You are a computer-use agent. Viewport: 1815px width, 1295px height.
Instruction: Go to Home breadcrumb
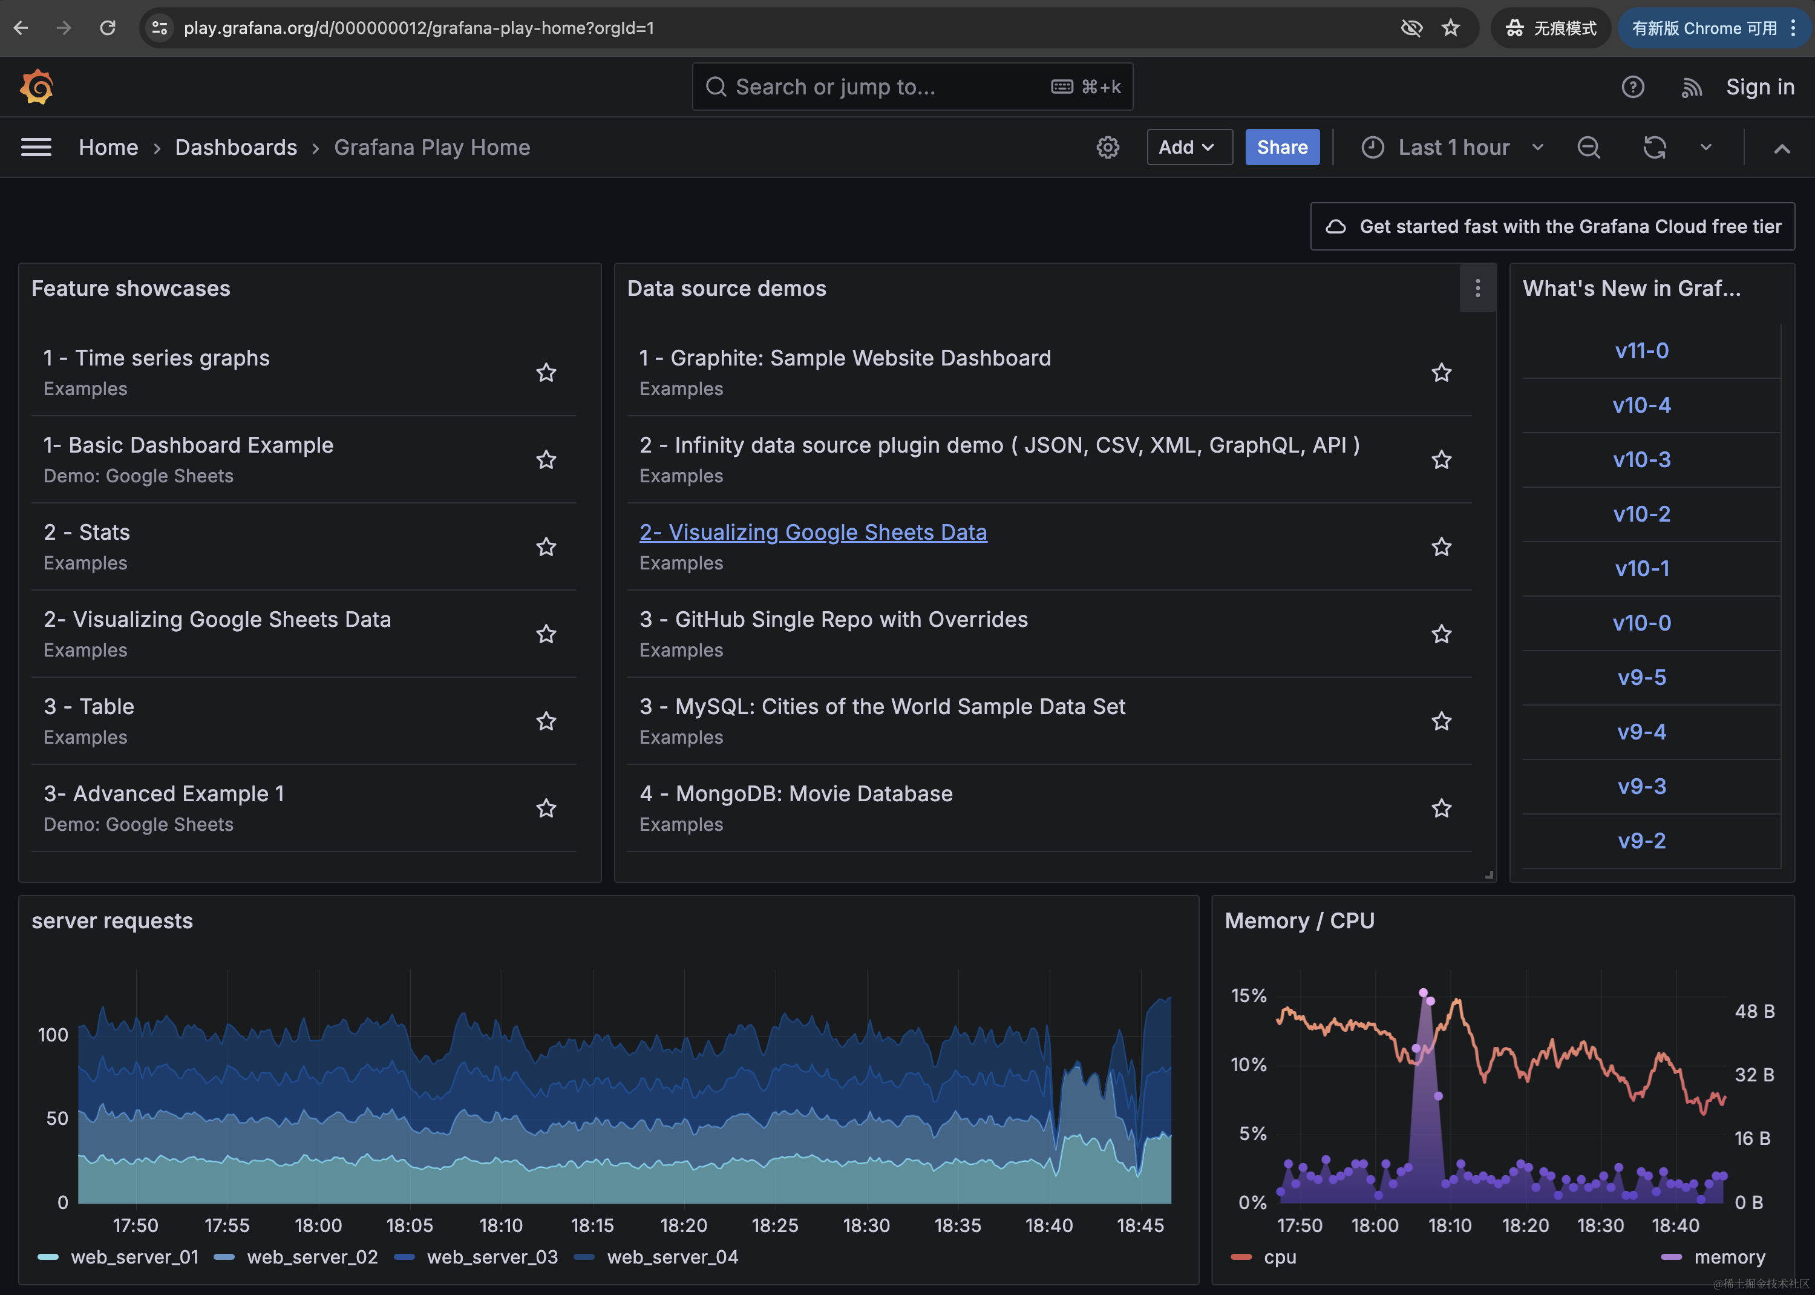tap(108, 148)
